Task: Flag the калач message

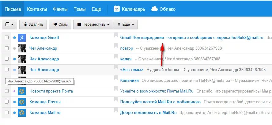Action: (116, 57)
